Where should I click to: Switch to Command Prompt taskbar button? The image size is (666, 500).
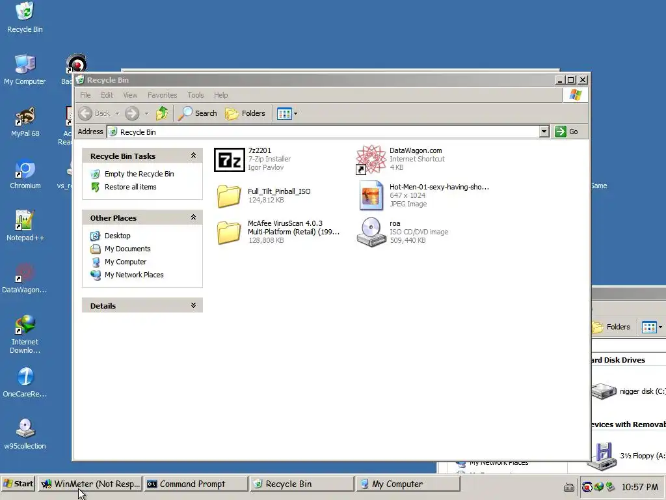196,484
